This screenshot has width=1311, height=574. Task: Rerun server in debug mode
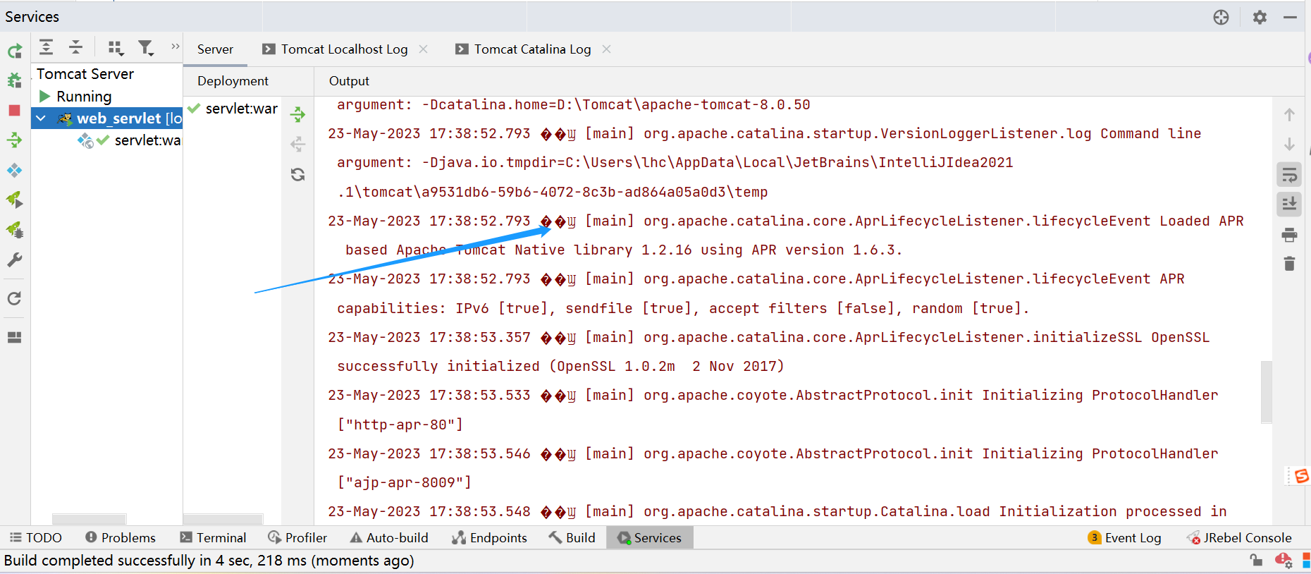[x=15, y=80]
